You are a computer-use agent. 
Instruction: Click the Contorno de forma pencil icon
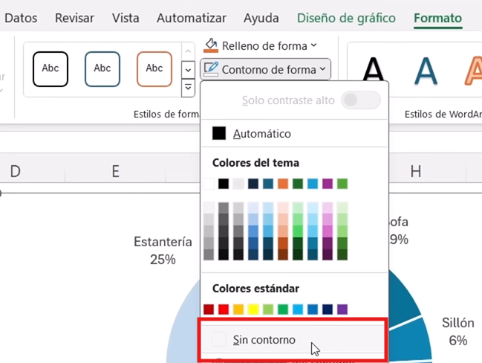(x=211, y=69)
